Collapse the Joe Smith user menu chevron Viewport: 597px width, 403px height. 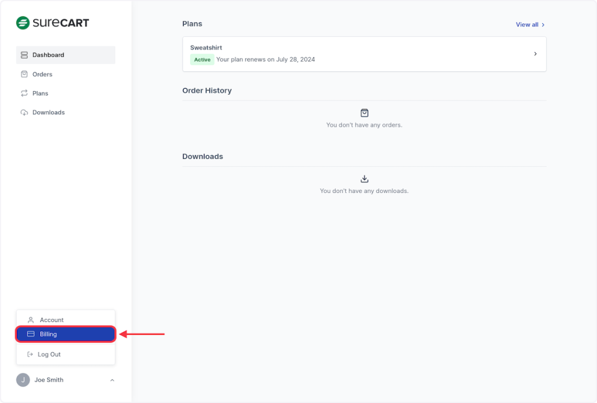click(112, 380)
